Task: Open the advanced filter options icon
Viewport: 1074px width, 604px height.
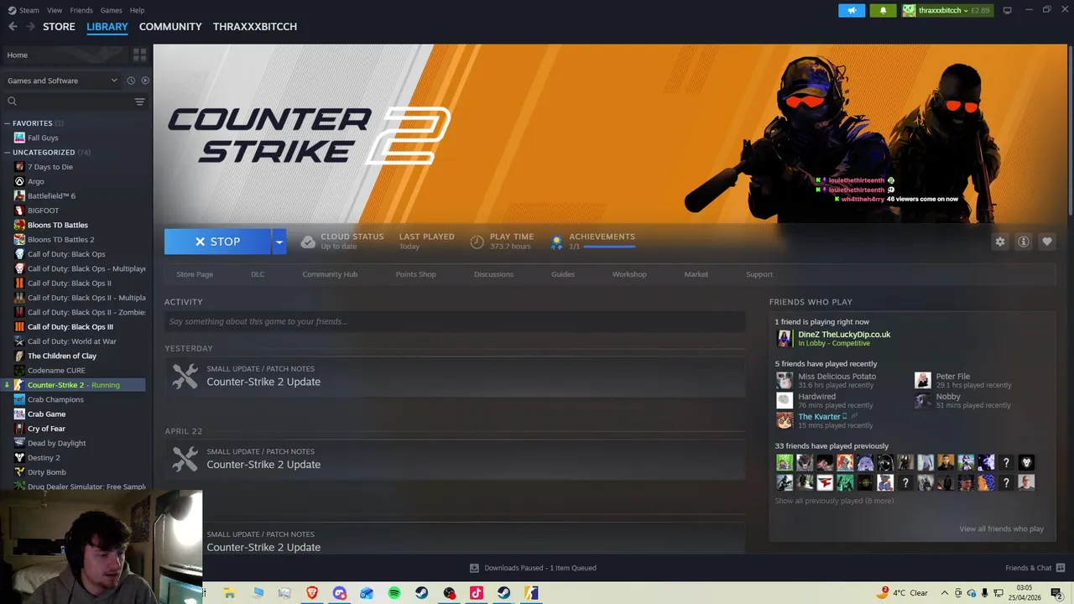Action: click(139, 102)
